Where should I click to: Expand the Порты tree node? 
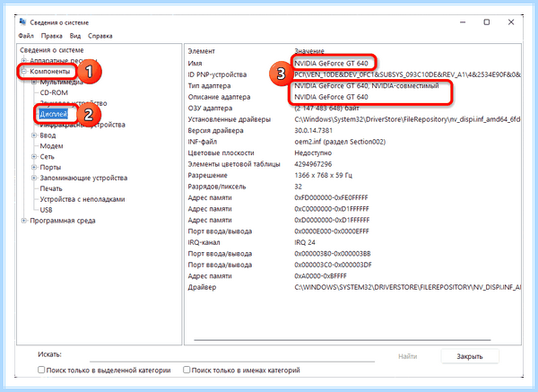point(34,167)
